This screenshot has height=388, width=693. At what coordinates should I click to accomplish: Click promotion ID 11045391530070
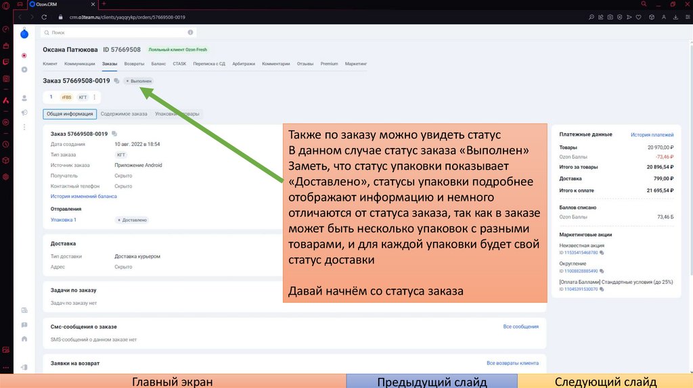(x=581, y=289)
